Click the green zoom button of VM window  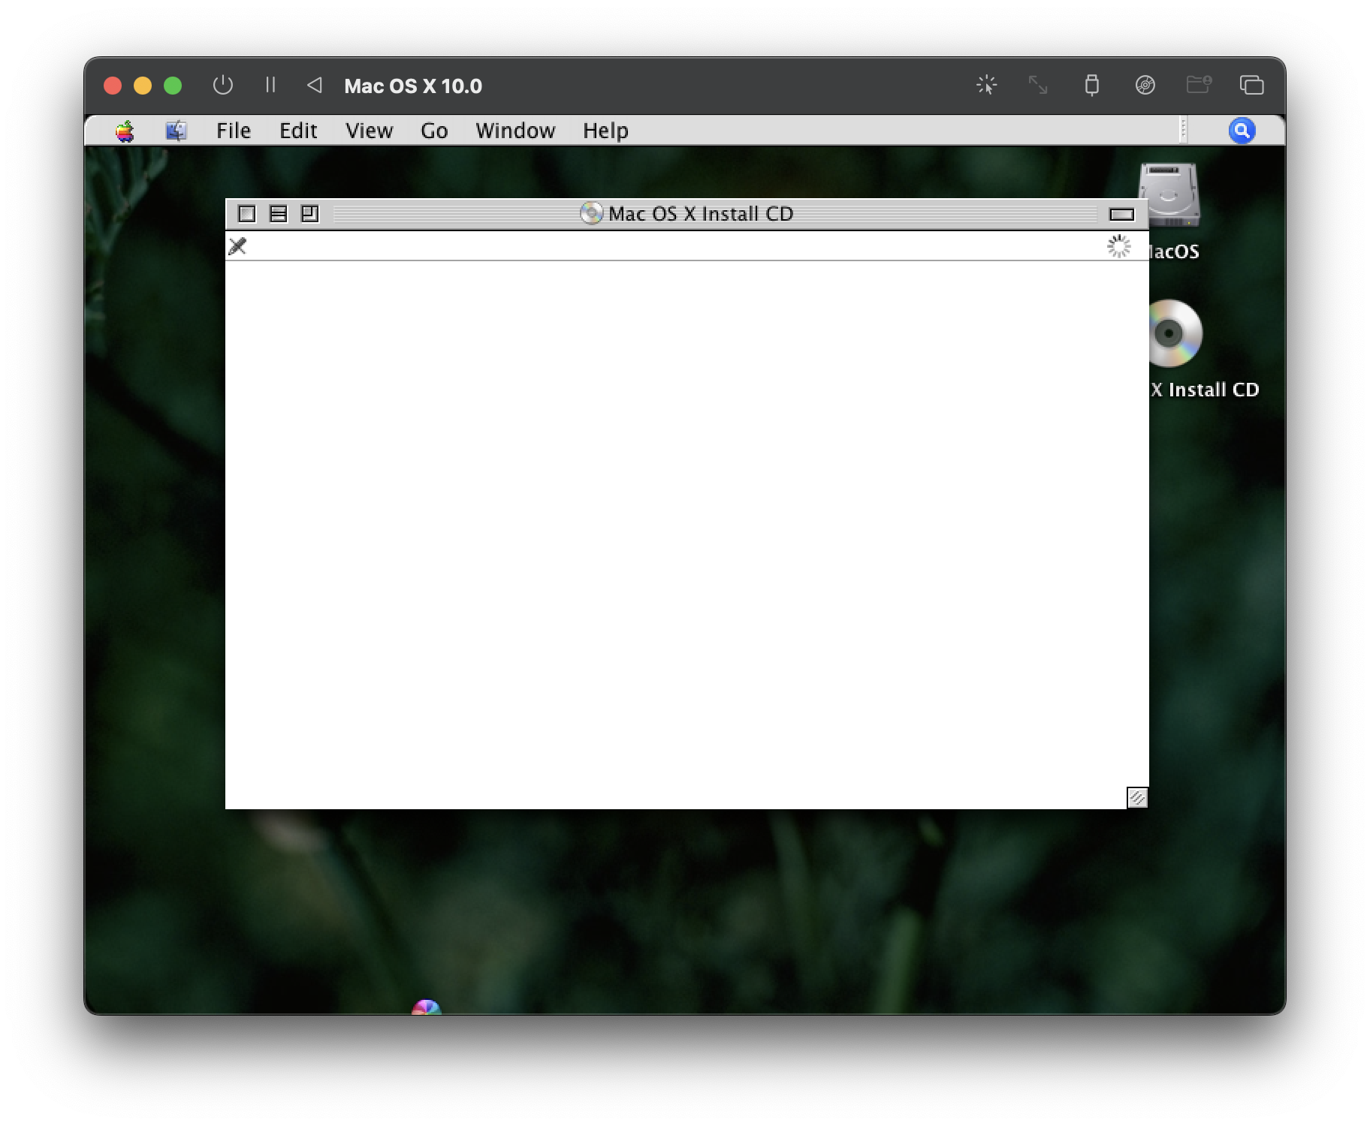pos(173,86)
